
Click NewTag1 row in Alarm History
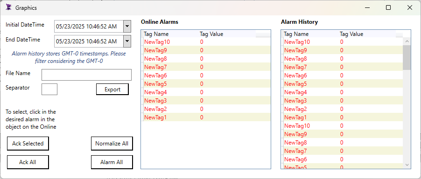(x=342, y=117)
